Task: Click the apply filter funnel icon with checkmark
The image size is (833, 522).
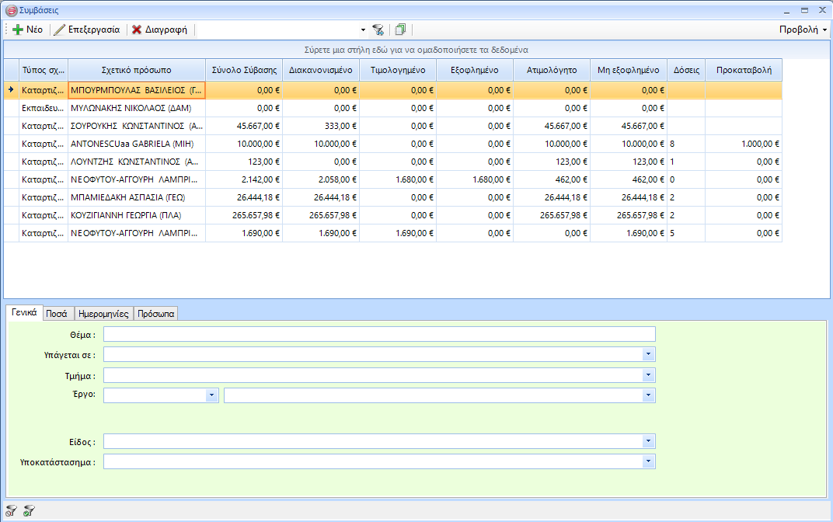Action: click(29, 510)
